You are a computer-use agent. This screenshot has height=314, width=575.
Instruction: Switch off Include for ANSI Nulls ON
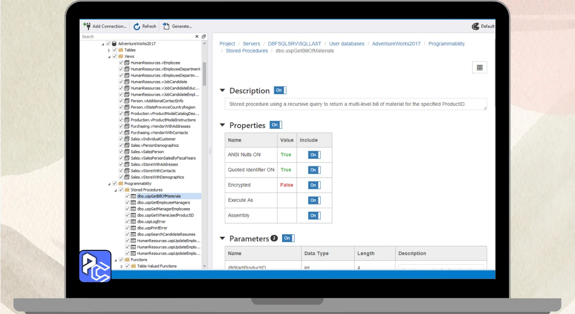(x=314, y=155)
